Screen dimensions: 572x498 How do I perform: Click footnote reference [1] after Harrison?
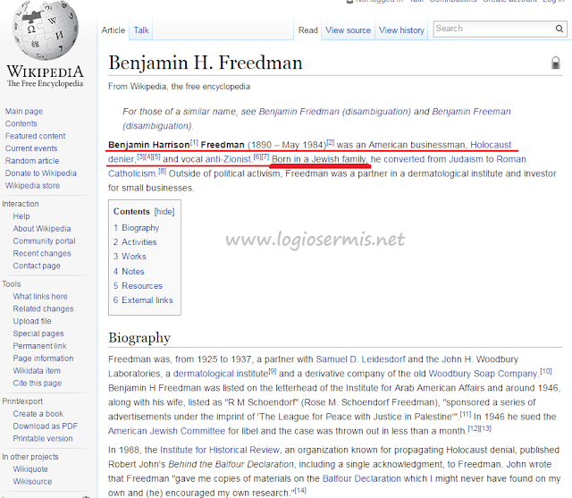point(194,143)
